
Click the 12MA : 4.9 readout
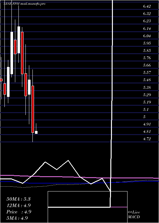coord(18,205)
